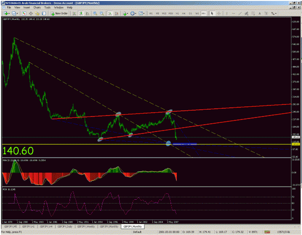The image size is (302, 235).
Task: Click the New Chart toolbar icon
Action: point(6,14)
